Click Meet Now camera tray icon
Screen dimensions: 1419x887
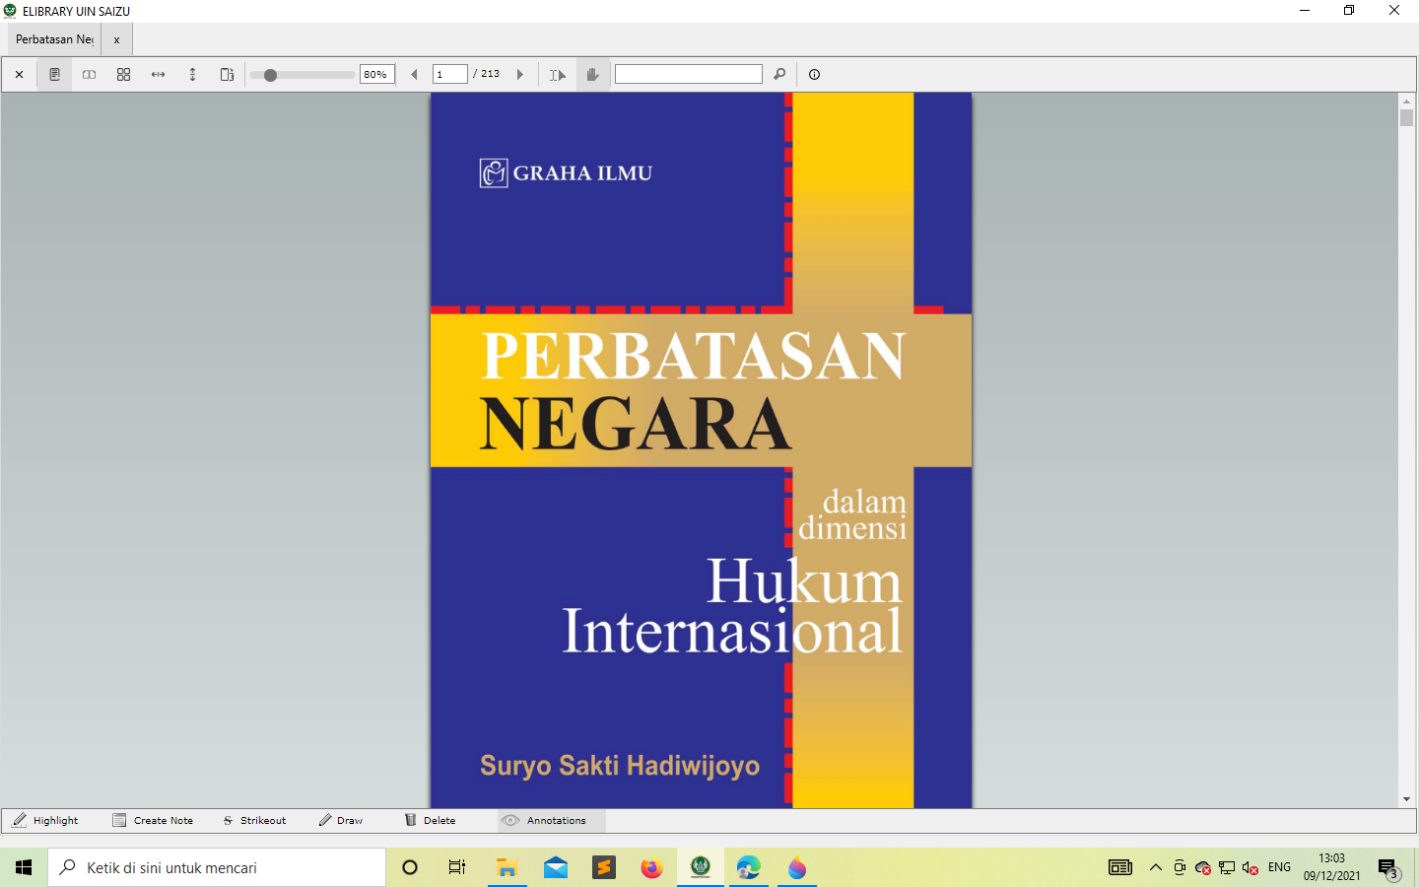pos(1180,867)
